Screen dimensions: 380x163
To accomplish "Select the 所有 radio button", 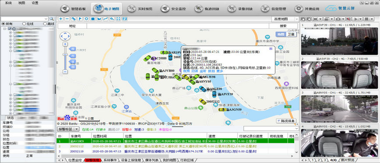I will [3, 24].
